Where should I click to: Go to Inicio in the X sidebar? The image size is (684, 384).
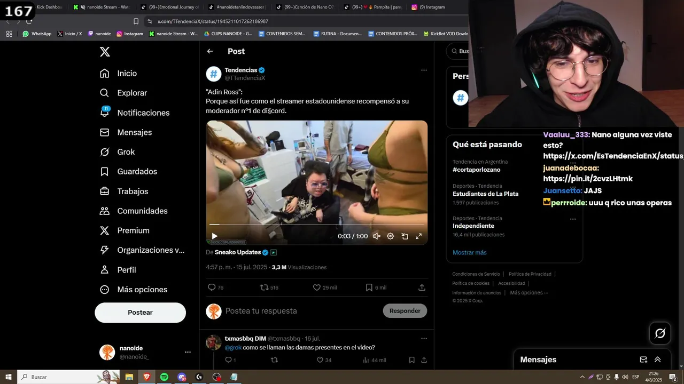click(119, 74)
